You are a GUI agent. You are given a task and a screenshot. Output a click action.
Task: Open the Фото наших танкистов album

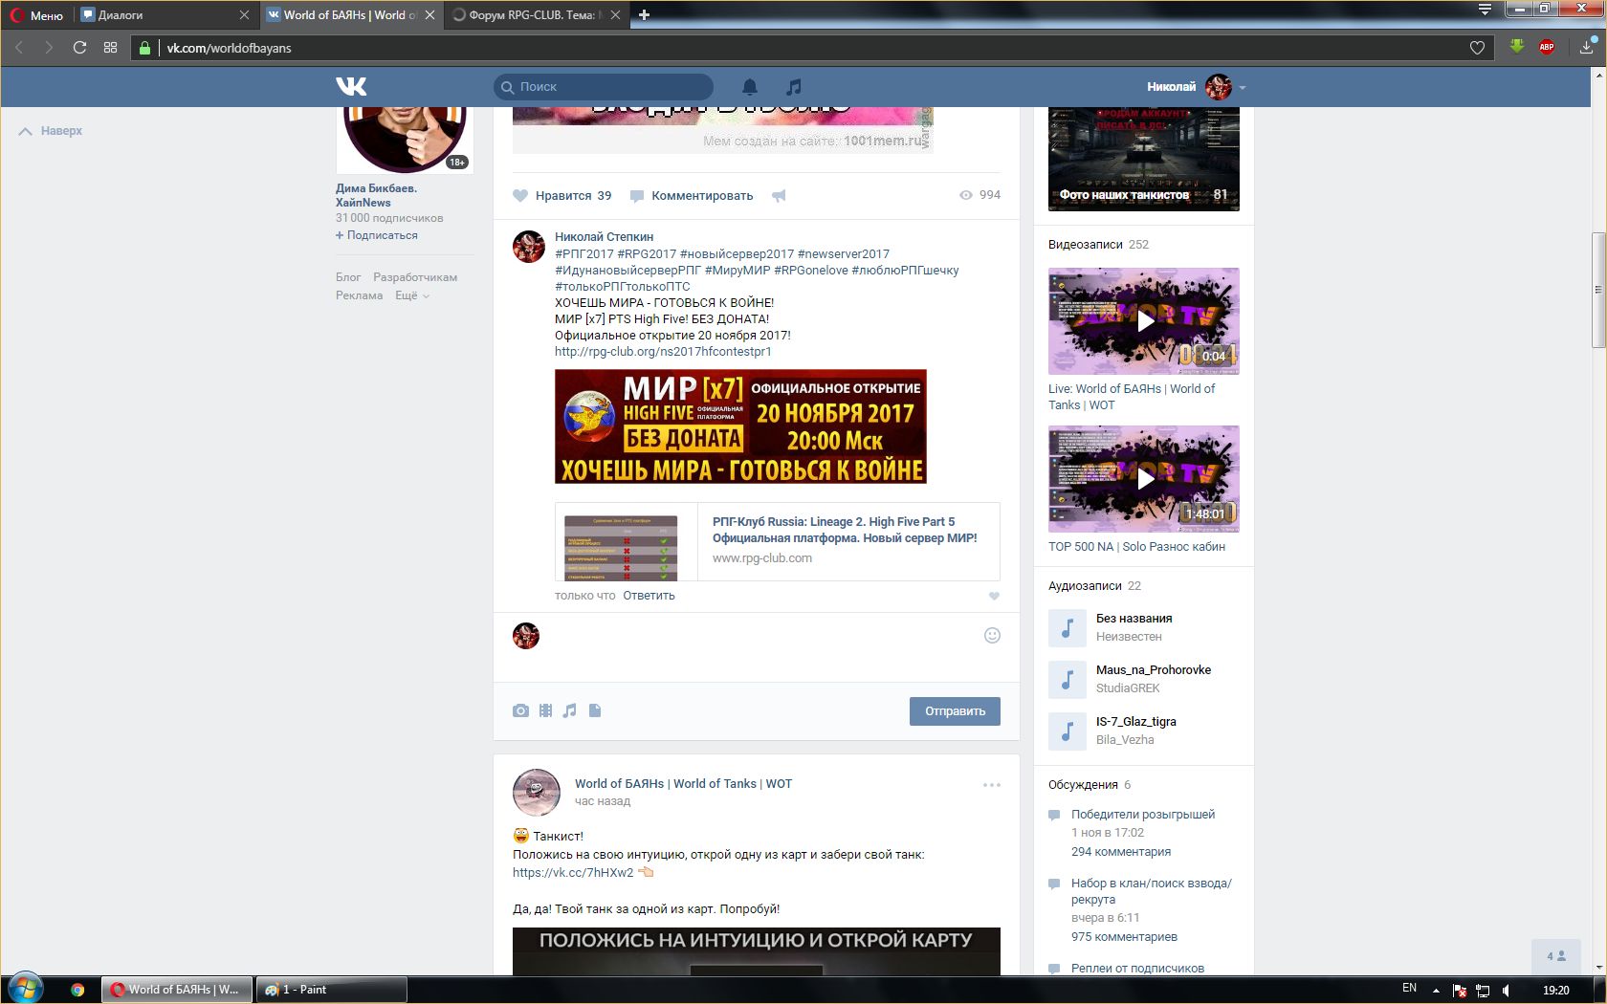tap(1144, 160)
